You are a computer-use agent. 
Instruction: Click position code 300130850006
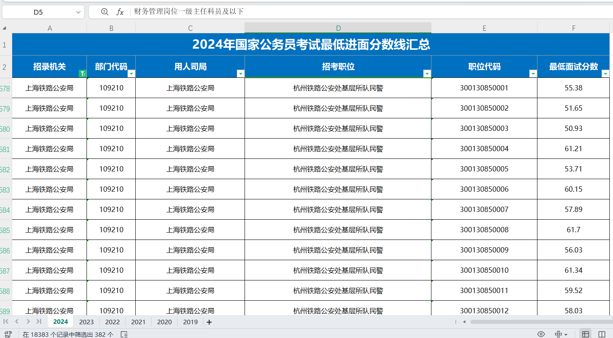coord(484,189)
